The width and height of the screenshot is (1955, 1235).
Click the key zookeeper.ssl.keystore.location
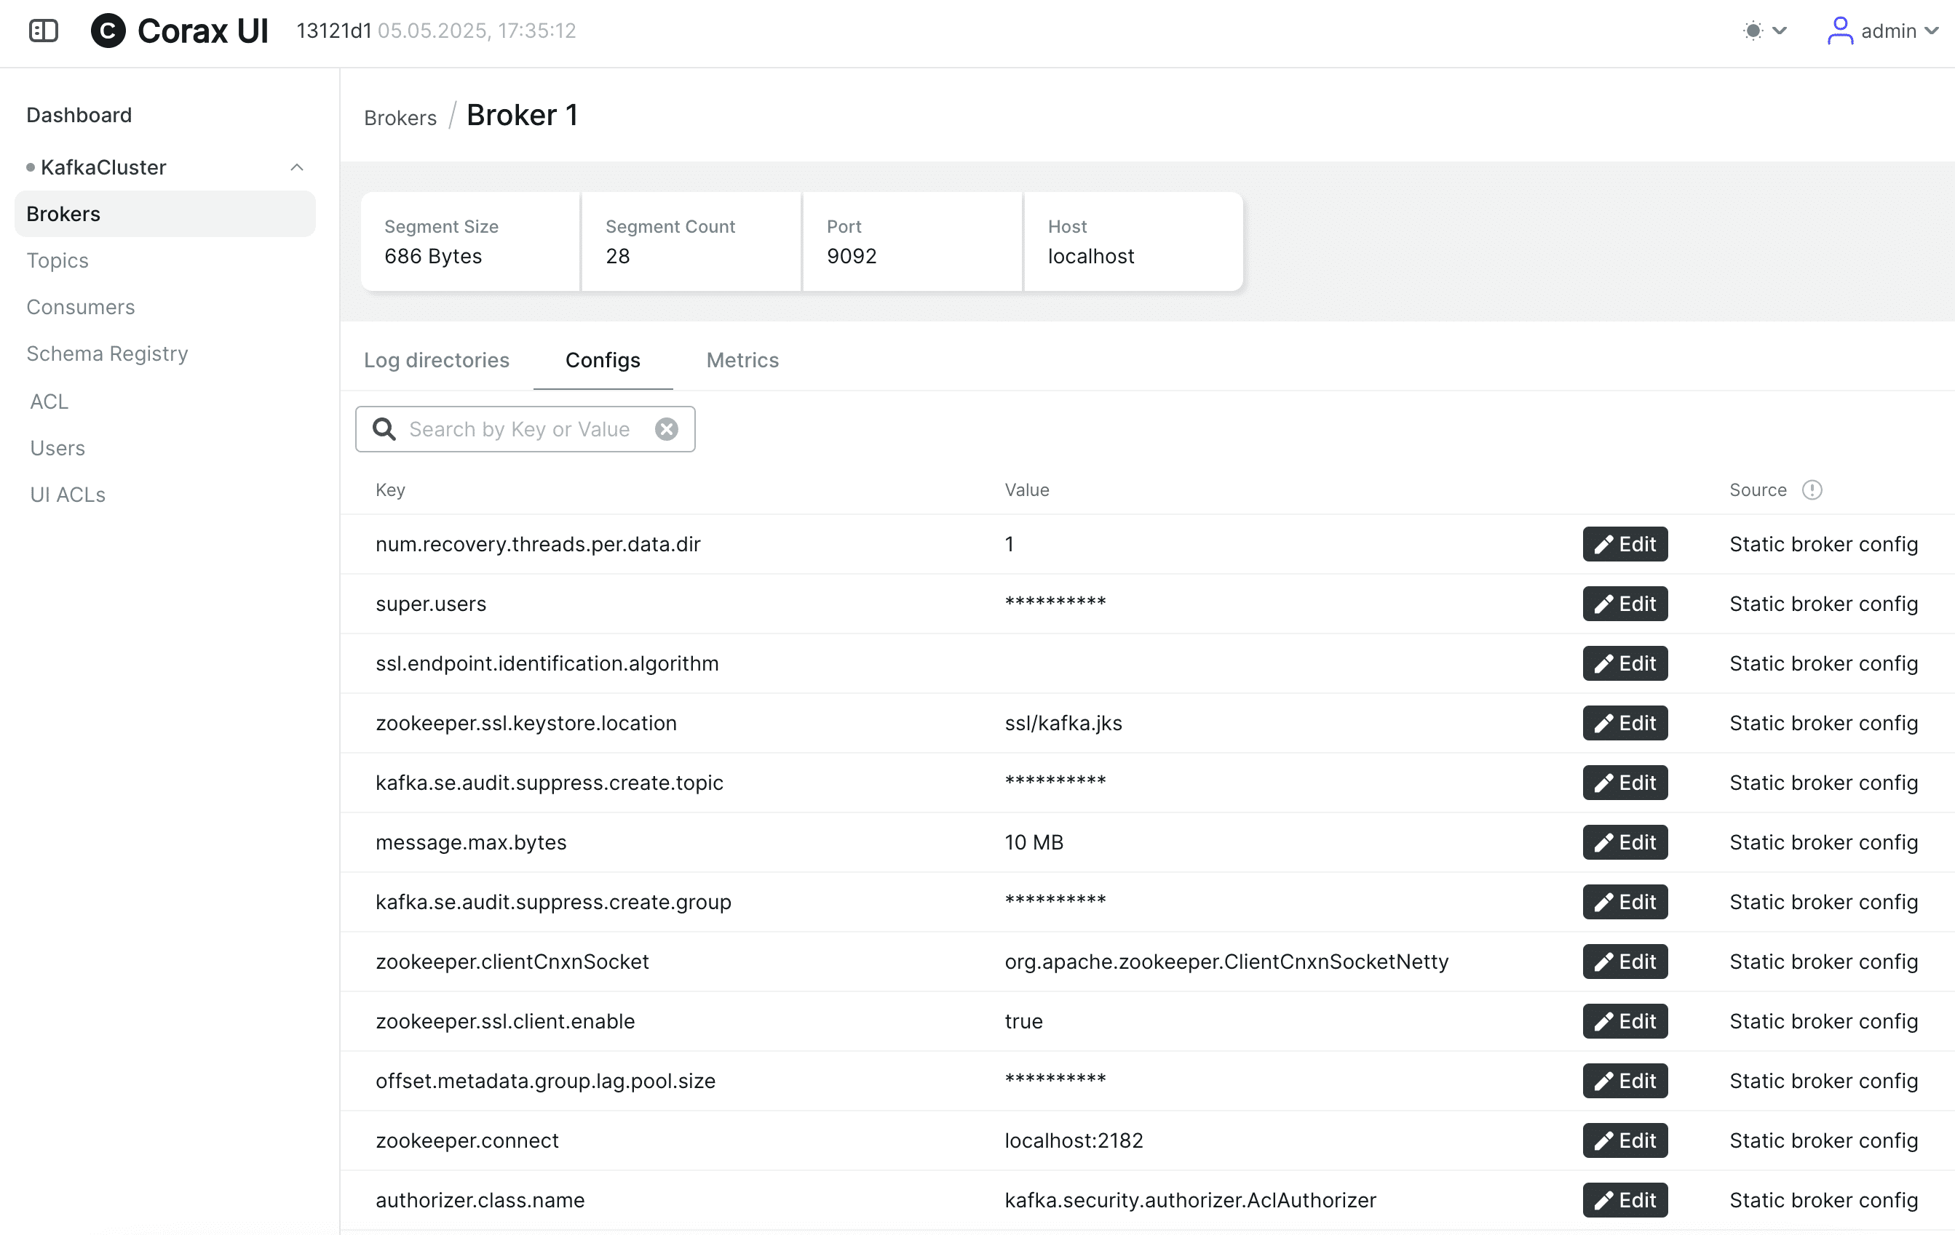tap(526, 723)
